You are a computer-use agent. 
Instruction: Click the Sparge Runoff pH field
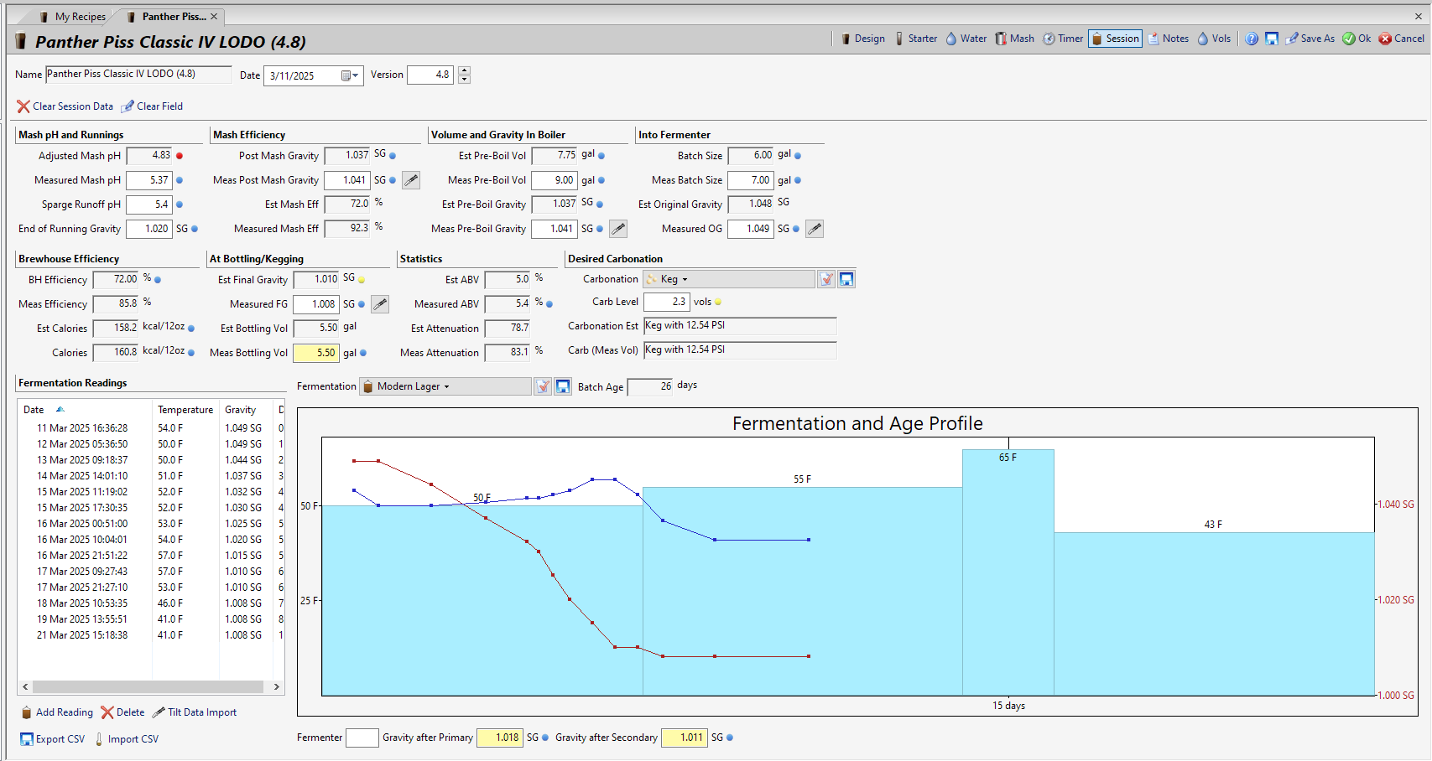click(x=149, y=204)
